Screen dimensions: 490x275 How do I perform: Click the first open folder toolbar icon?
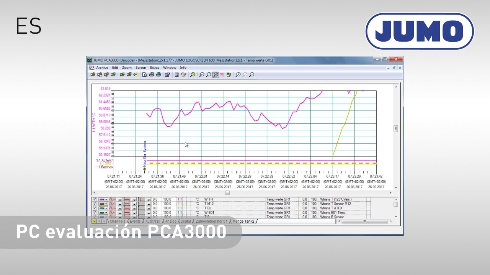93,75
